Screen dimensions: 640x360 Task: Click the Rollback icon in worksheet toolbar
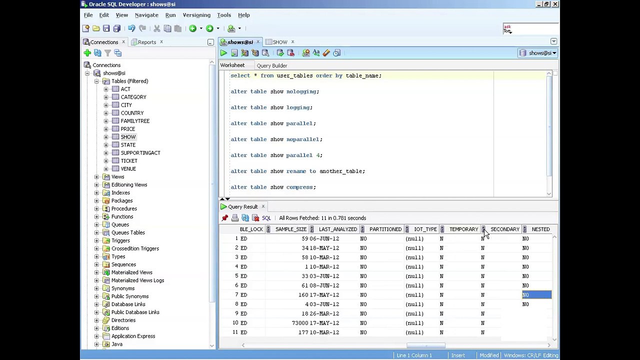point(290,53)
